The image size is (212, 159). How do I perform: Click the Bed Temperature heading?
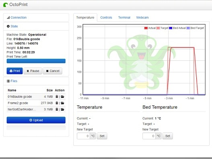pos(160,107)
